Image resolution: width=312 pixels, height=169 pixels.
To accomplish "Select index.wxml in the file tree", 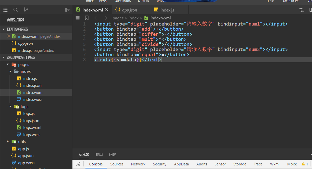I will click(x=36, y=92).
